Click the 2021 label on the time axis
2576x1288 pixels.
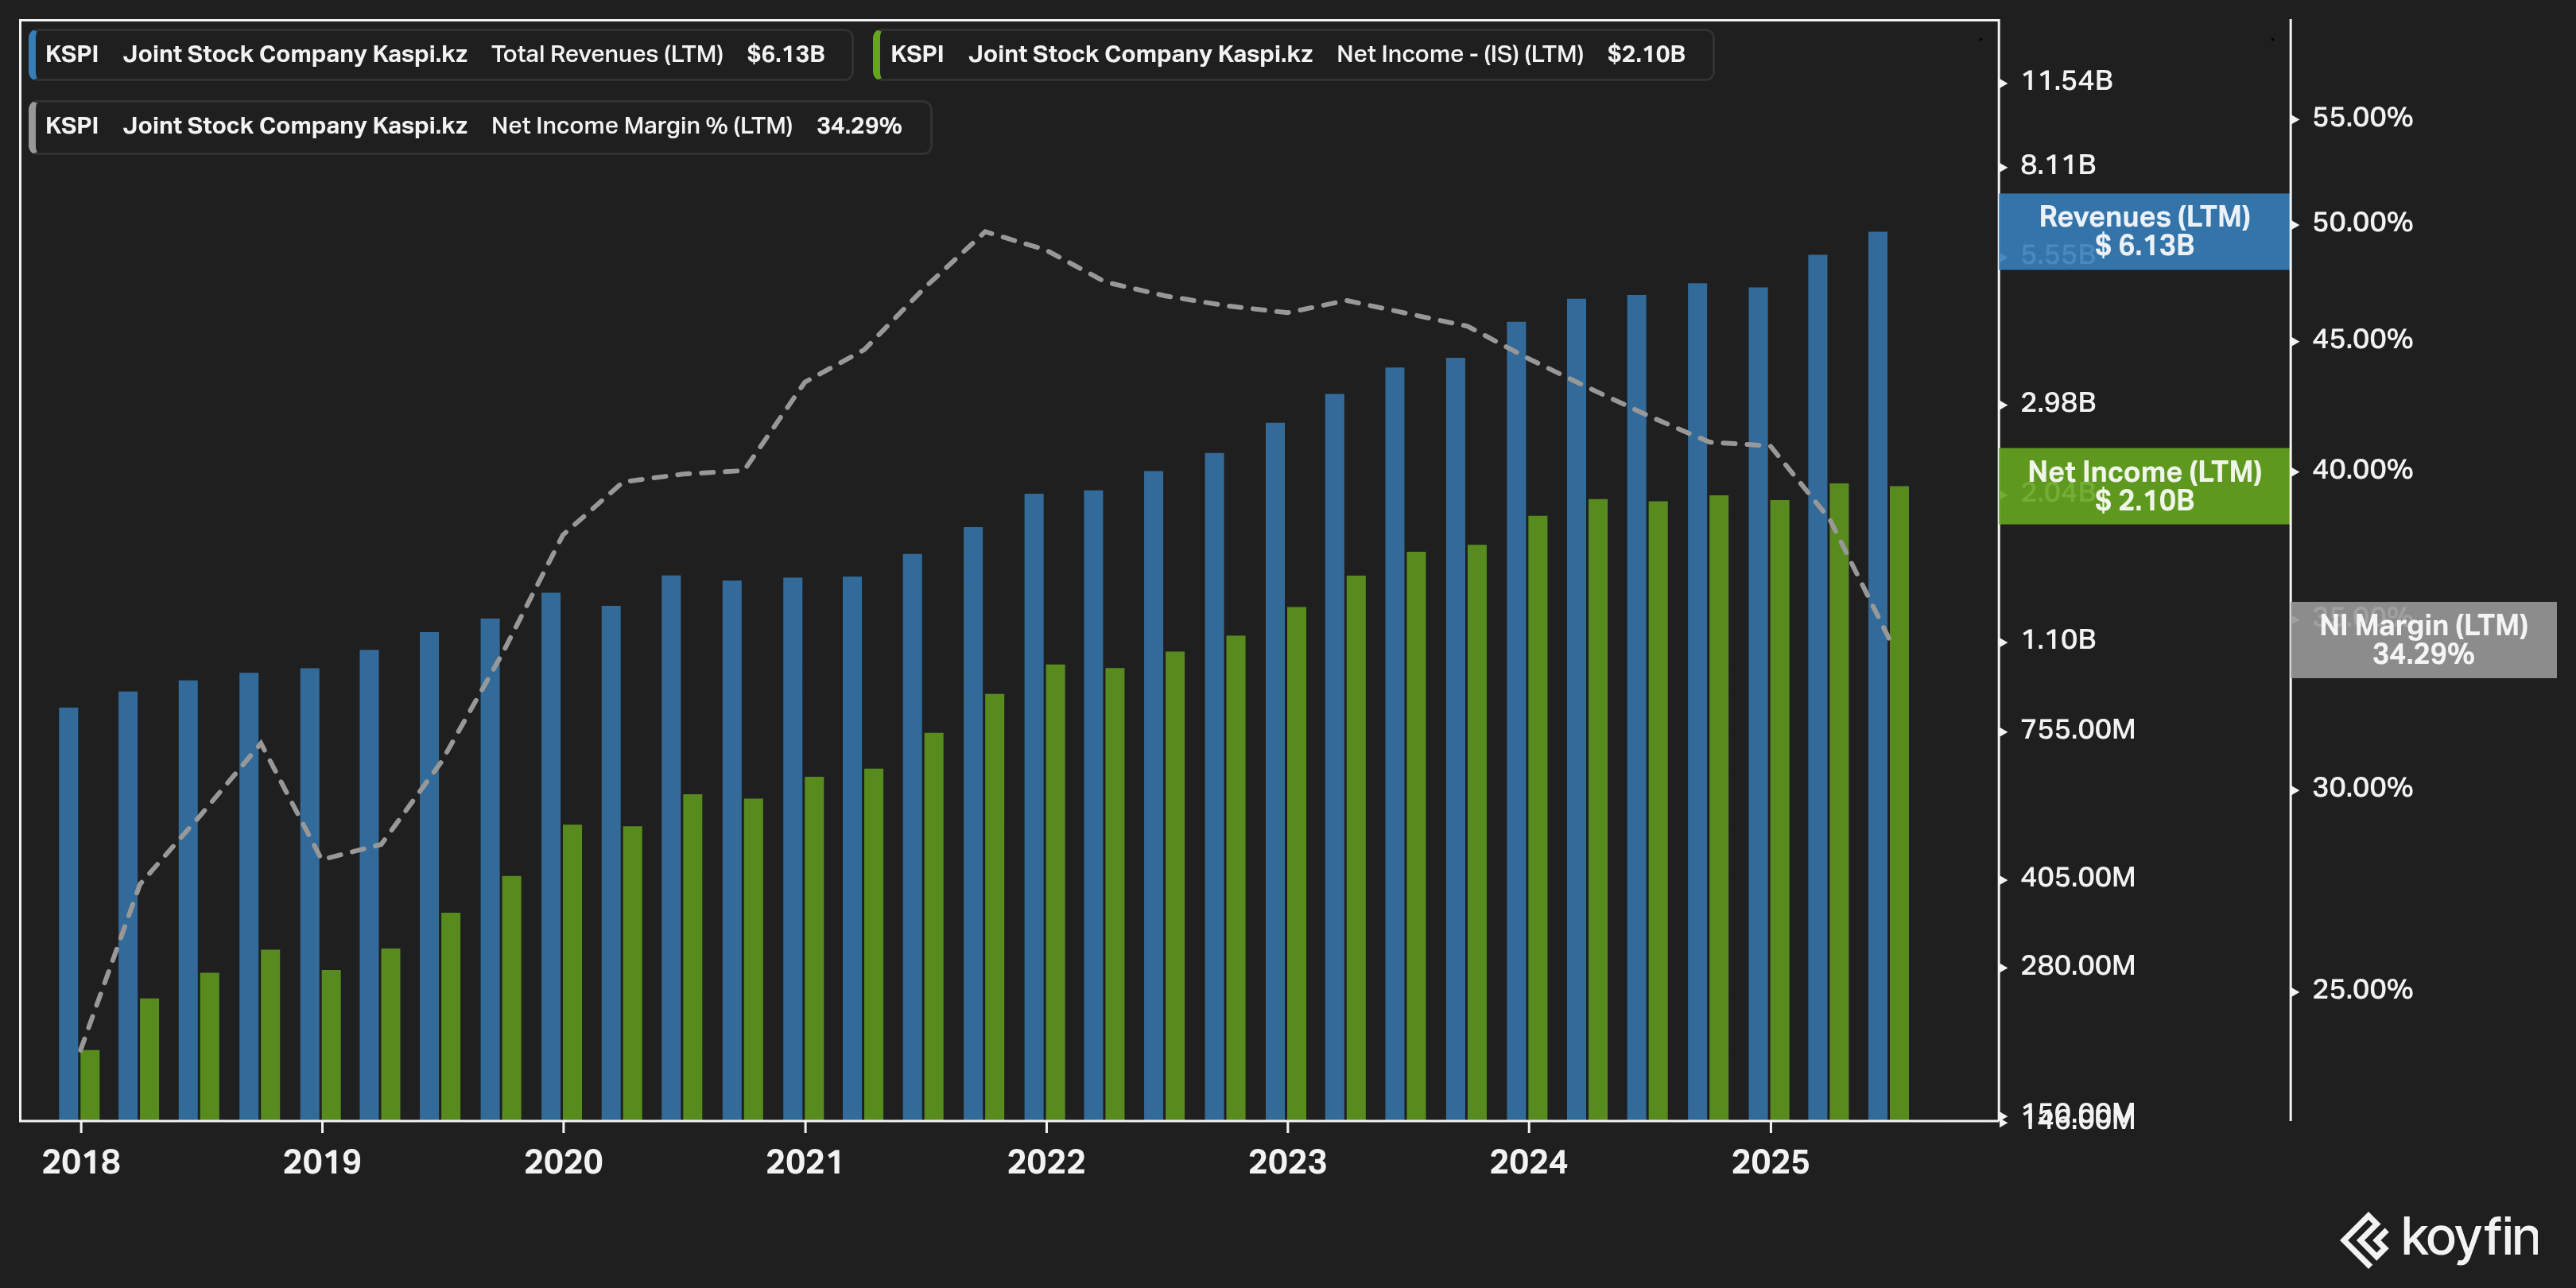(x=804, y=1162)
